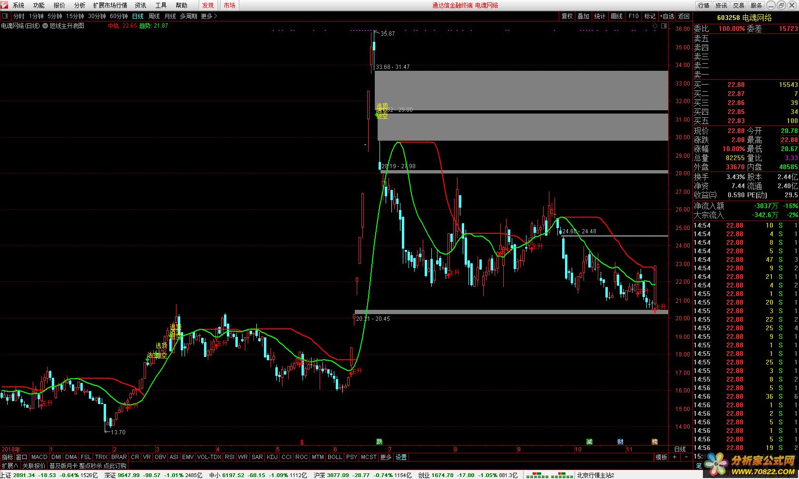
Task: Click the 叠加 overlay button
Action: pyautogui.click(x=584, y=16)
